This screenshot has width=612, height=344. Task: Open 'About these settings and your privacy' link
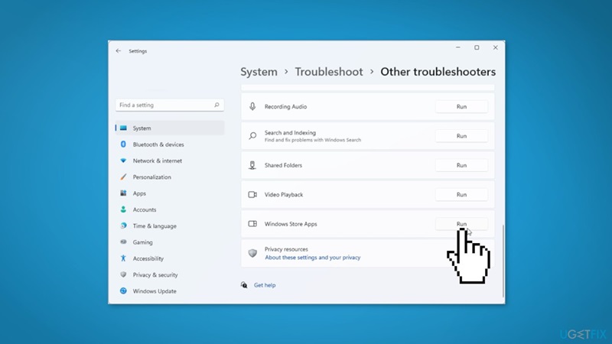312,258
